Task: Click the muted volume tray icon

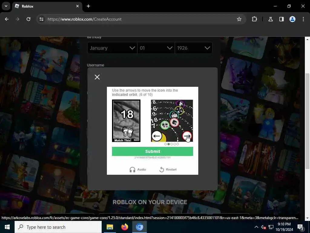Action: click(263, 227)
